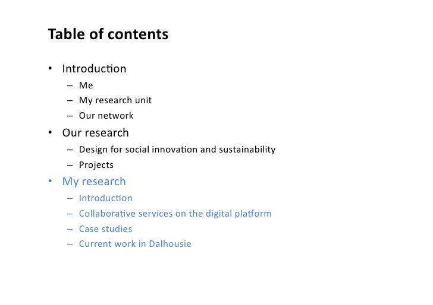Image resolution: width=433 pixels, height=305 pixels.
Task: Click the dash before 'Me'
Action: pos(70,85)
